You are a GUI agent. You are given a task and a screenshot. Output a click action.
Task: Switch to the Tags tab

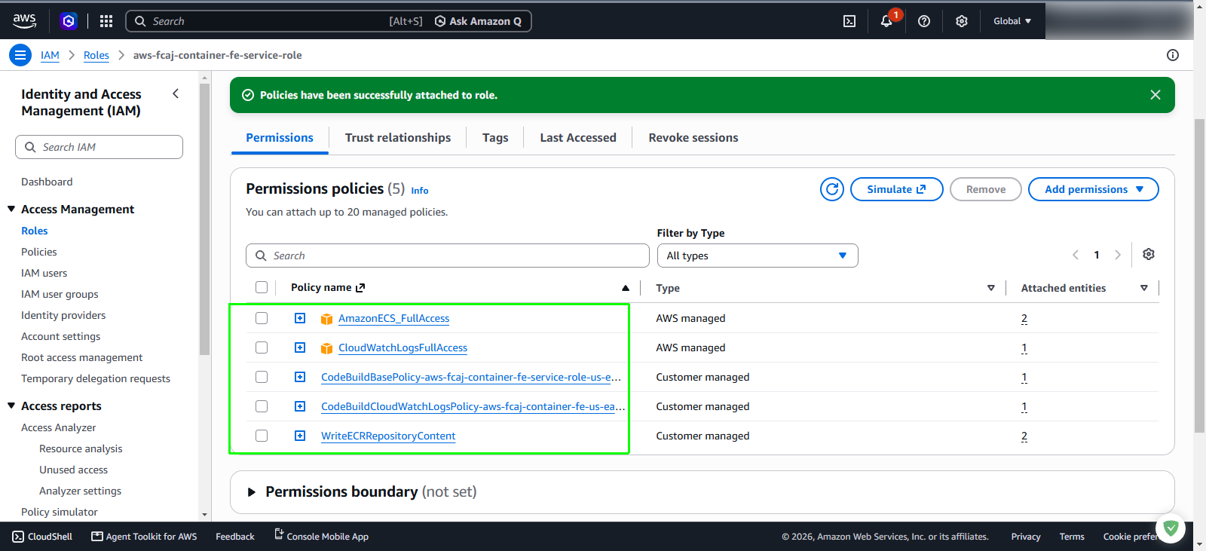pos(495,137)
